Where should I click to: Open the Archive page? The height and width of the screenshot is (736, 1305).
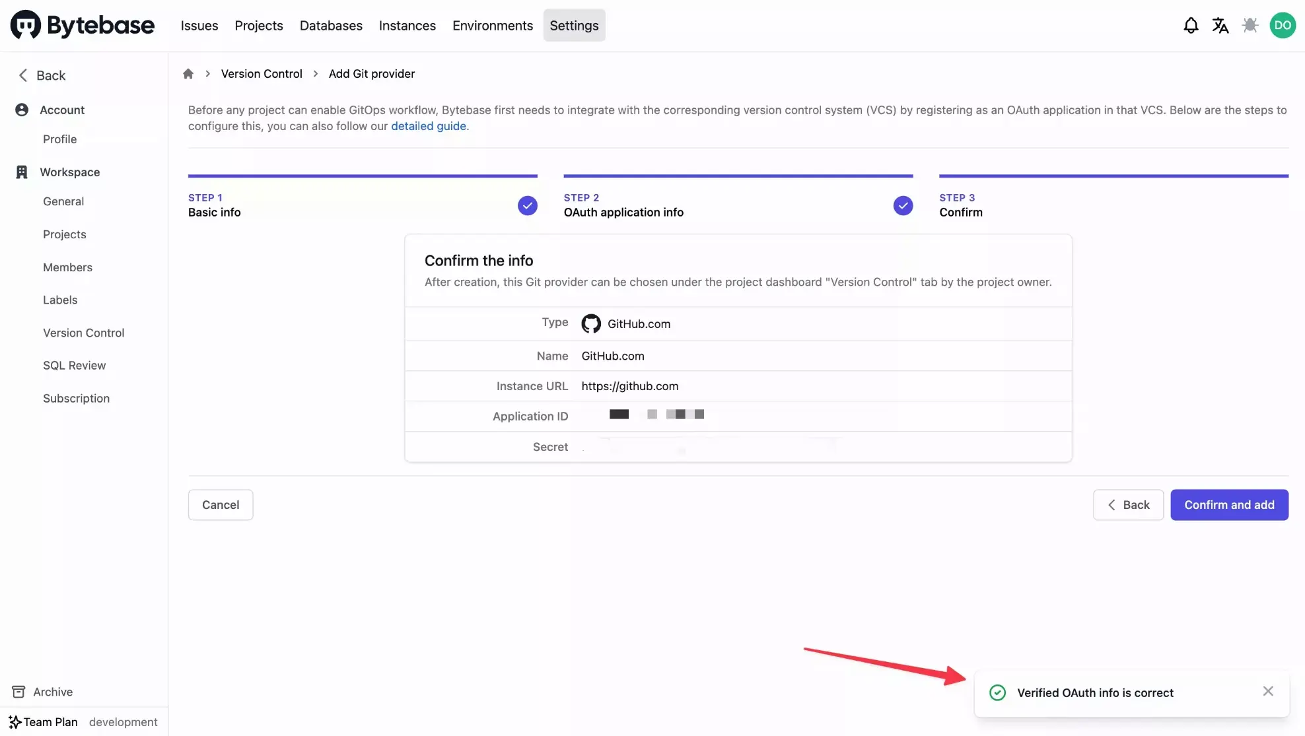tap(53, 692)
